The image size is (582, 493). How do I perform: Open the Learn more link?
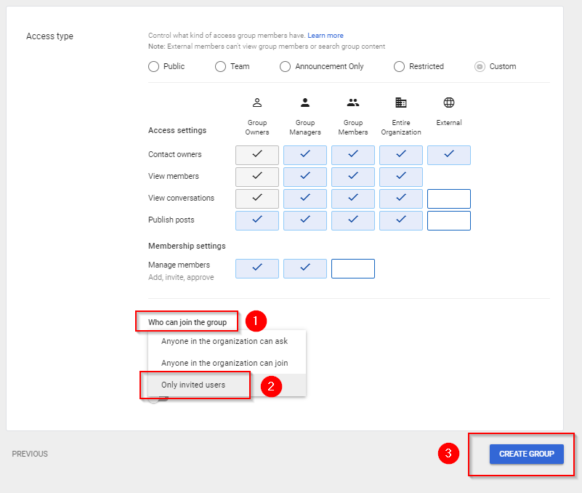[326, 36]
